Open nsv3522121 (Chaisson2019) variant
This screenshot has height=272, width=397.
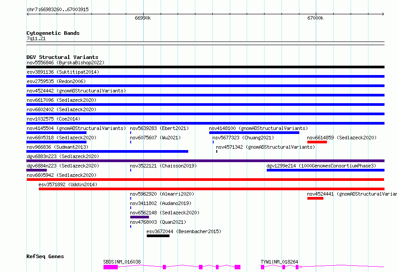(163, 166)
